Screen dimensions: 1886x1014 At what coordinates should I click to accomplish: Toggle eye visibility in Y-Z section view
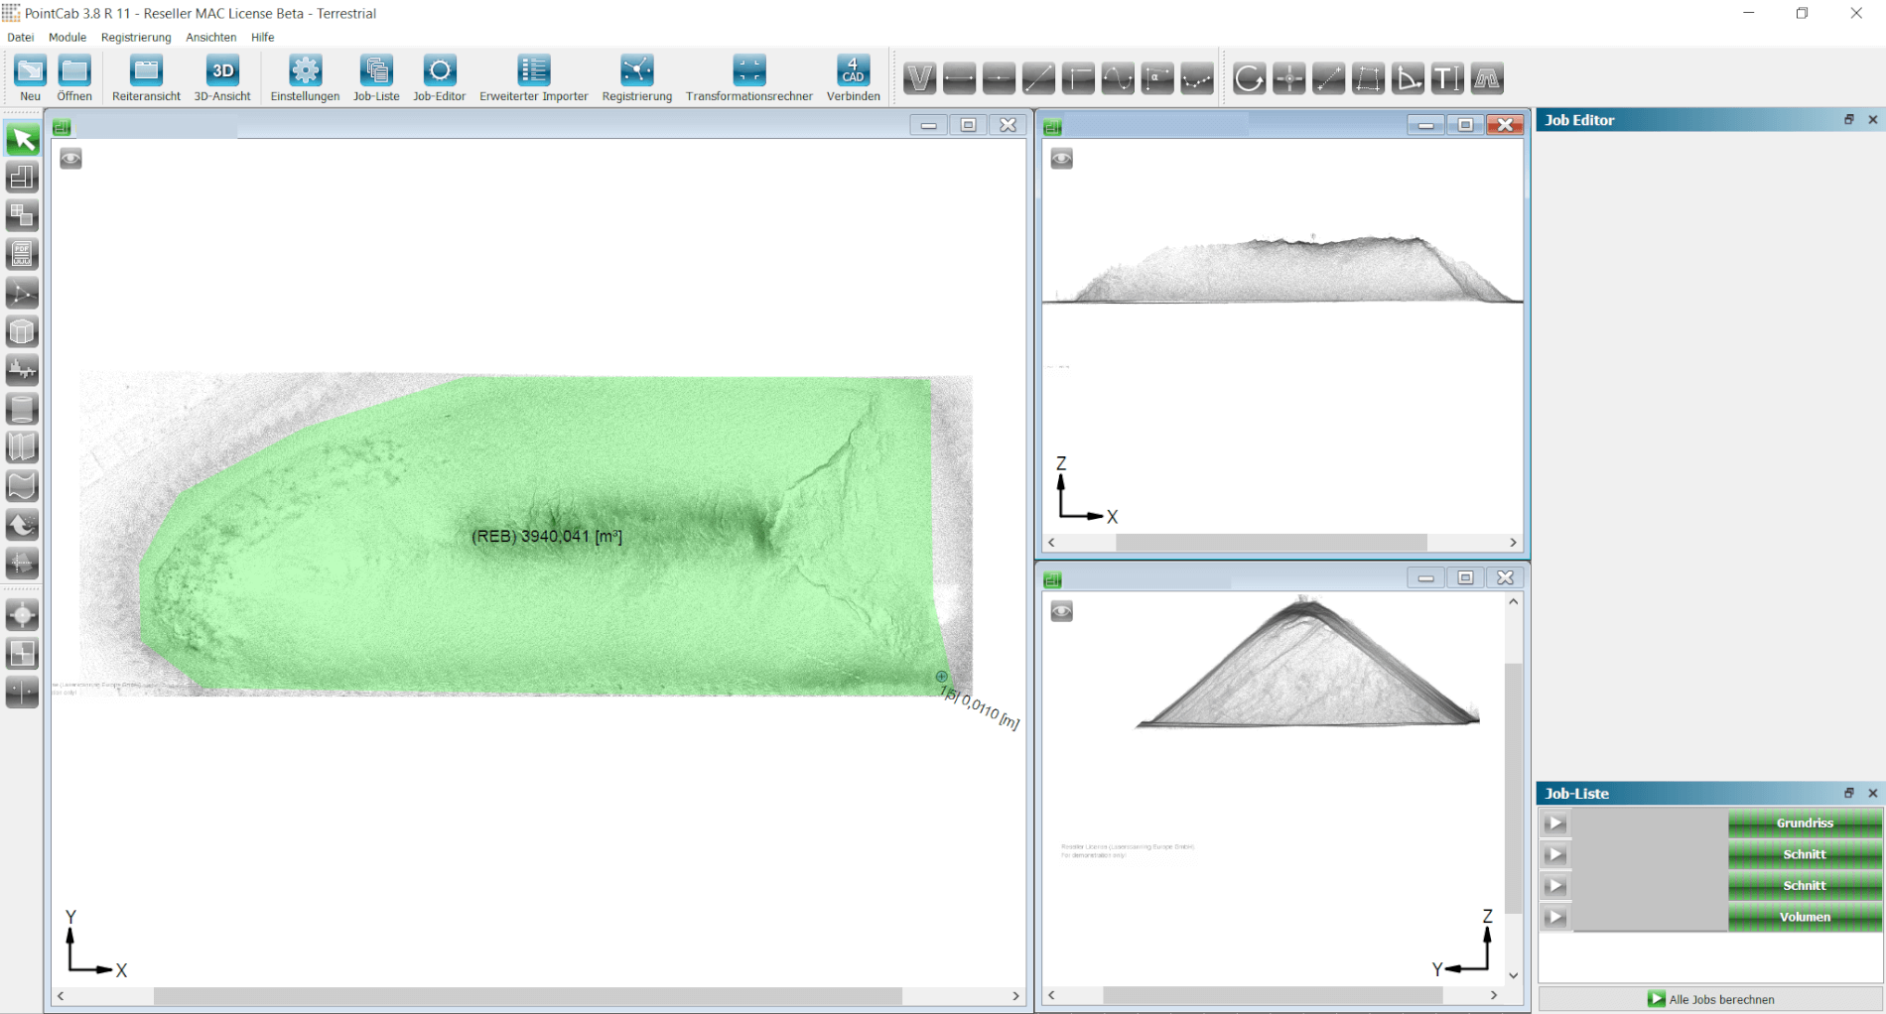point(1061,611)
